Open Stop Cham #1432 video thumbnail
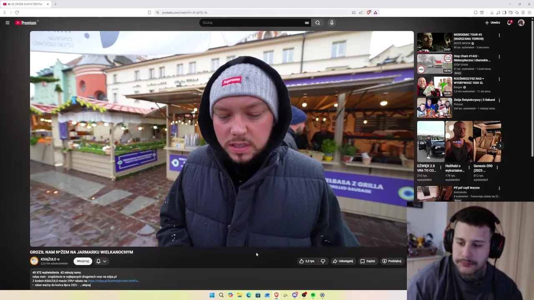 point(434,64)
